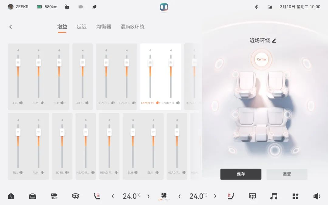
Task: Open the 混响&环绕 tab
Action: pos(132,27)
